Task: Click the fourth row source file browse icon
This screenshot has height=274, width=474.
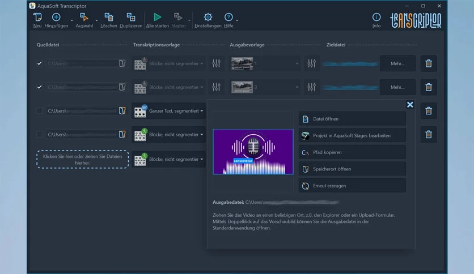Action: (122, 134)
